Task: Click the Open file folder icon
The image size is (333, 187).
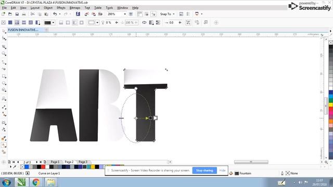Action: click(10, 14)
